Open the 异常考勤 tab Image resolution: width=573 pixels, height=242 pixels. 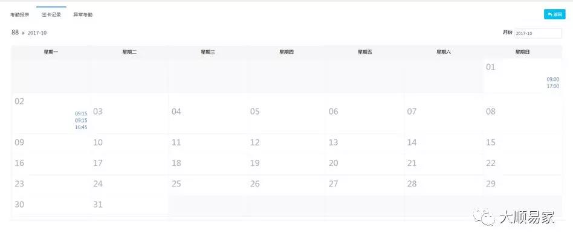coord(83,14)
